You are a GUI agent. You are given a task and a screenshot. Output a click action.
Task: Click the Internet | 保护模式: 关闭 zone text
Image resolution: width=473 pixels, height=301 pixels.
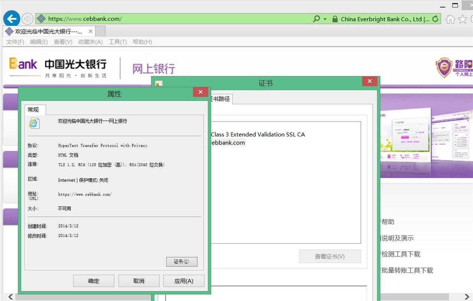tap(83, 180)
